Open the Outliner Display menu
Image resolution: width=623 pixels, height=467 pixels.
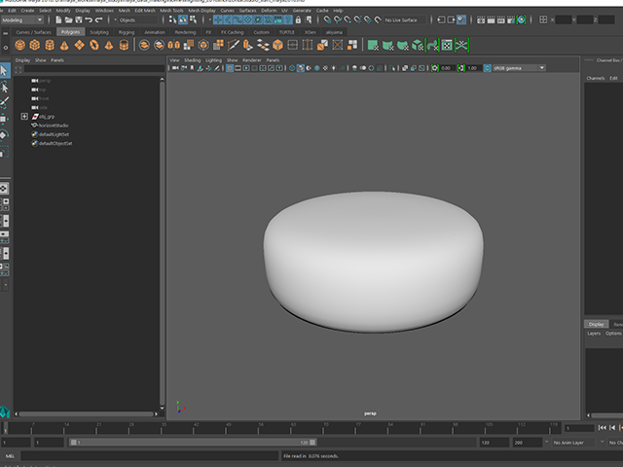[x=22, y=60]
